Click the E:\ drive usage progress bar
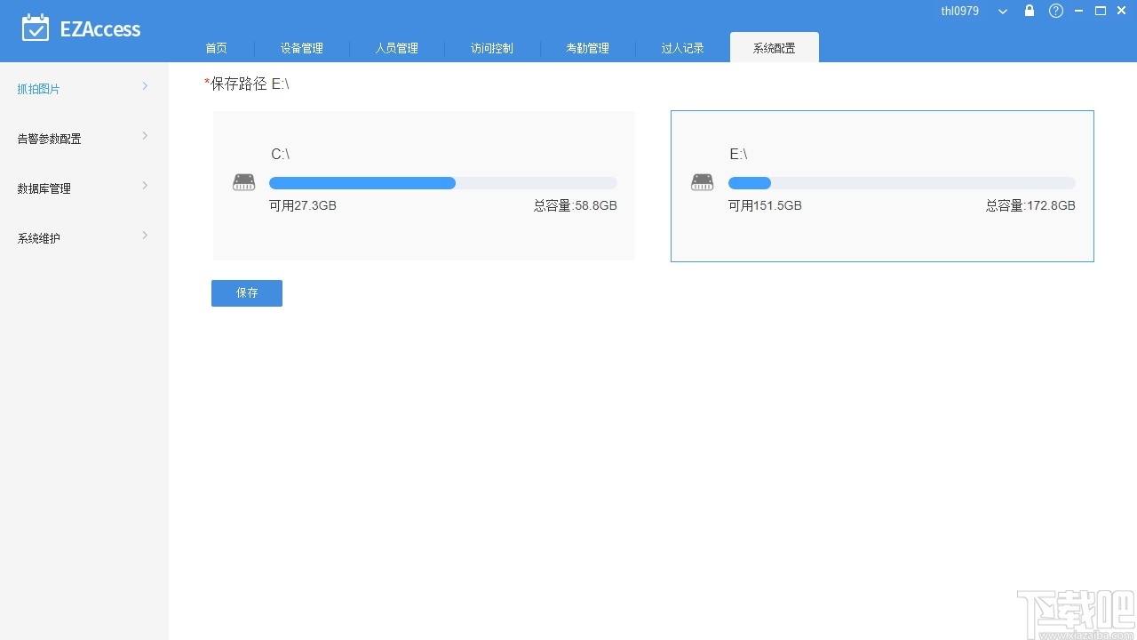The height and width of the screenshot is (640, 1137). tap(902, 182)
